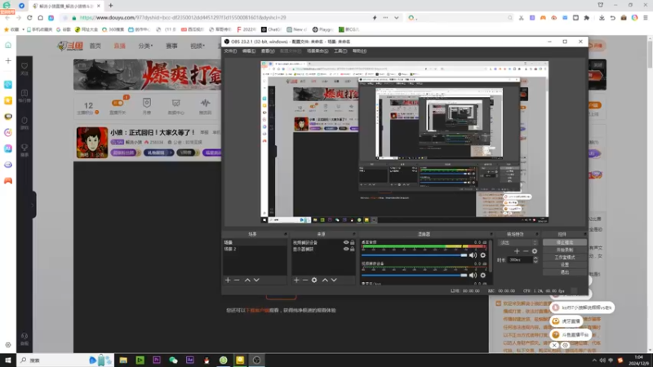Remove selected source with Sources minus icon
The width and height of the screenshot is (653, 367).
point(305,280)
